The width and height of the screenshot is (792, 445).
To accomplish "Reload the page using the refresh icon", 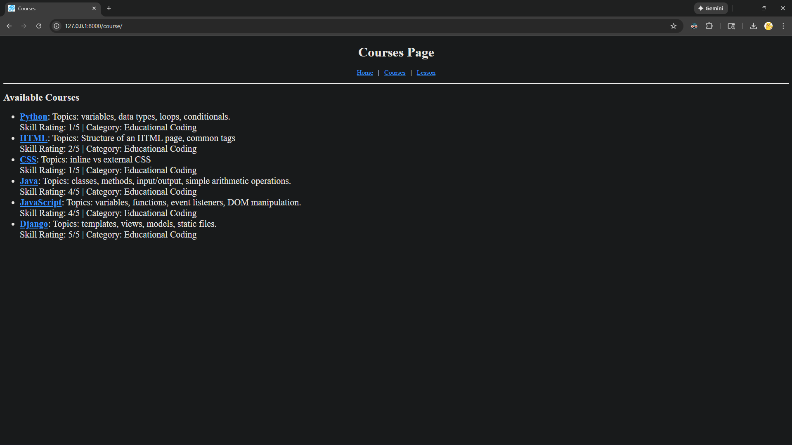I will pos(38,26).
